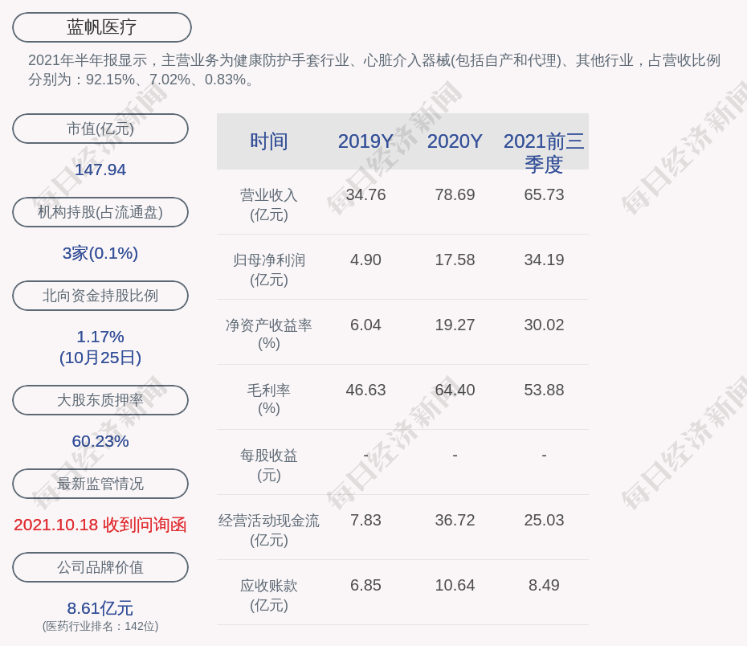The width and height of the screenshot is (747, 646).
Task: Select the 最新监管情况 label pill
Action: [100, 484]
